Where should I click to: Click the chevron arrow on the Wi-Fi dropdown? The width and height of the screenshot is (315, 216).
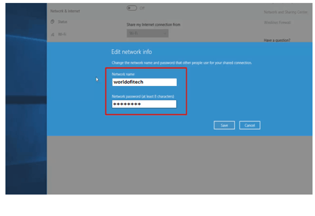coord(164,33)
